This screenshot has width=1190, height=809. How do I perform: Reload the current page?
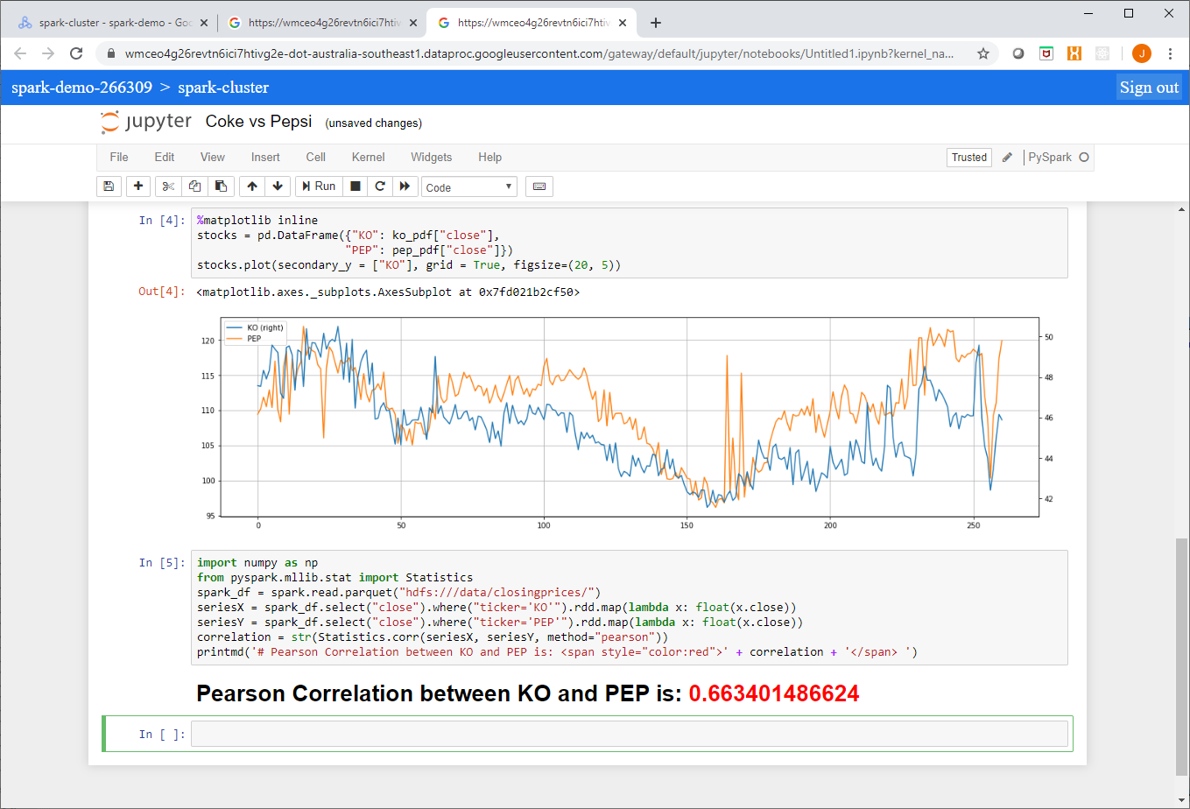76,53
